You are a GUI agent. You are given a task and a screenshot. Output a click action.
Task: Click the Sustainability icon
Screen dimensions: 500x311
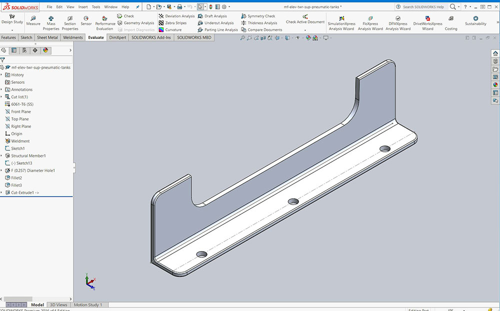point(475,18)
